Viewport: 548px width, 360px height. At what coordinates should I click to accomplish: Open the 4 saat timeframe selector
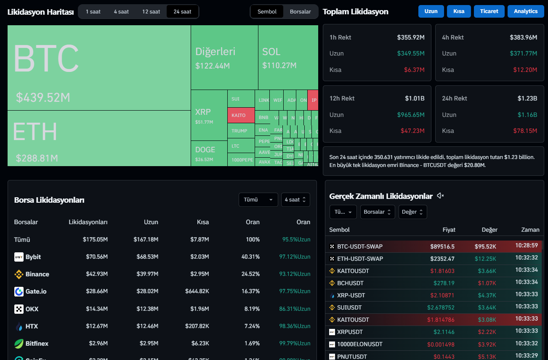(295, 200)
